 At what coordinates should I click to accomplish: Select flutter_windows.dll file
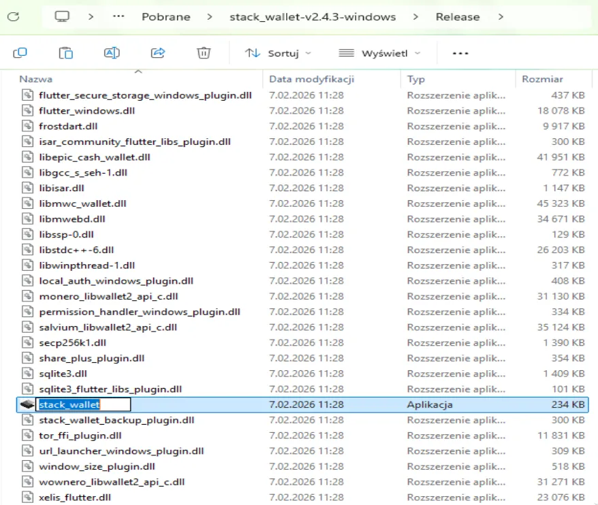pos(87,111)
